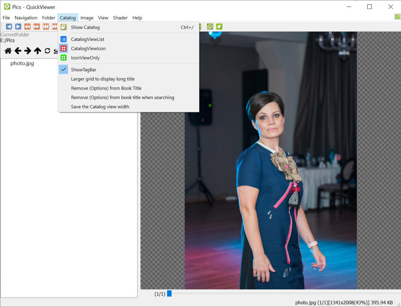Refresh the folder list
The height and width of the screenshot is (307, 401).
pos(47,51)
